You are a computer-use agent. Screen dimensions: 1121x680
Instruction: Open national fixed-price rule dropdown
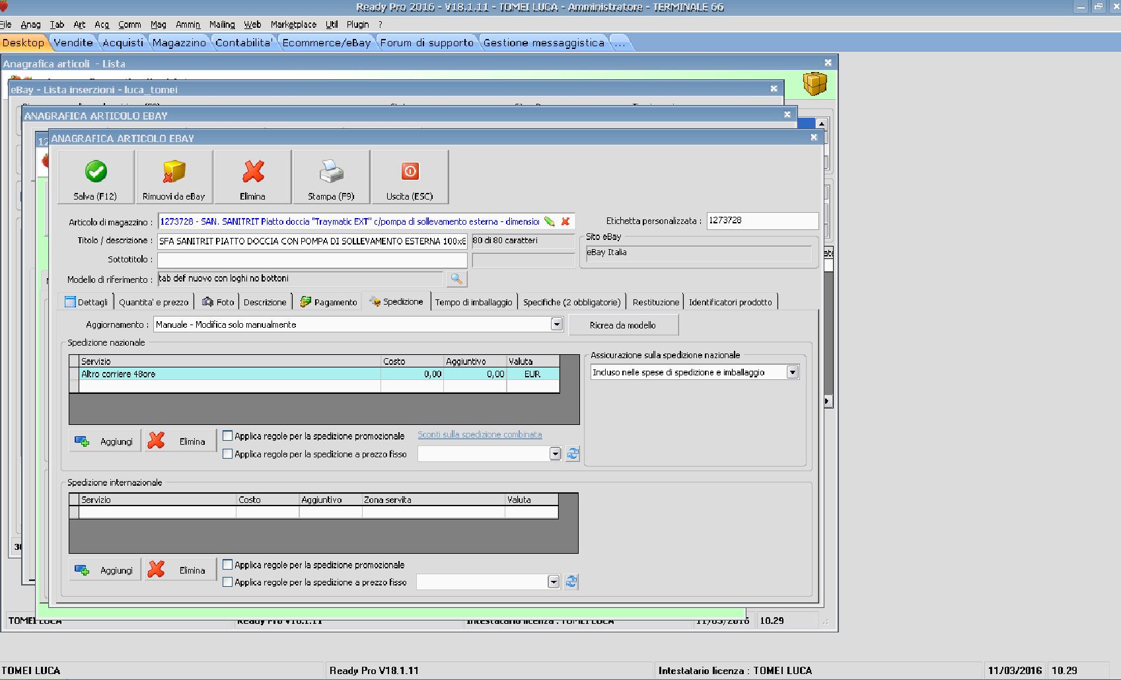pos(556,454)
